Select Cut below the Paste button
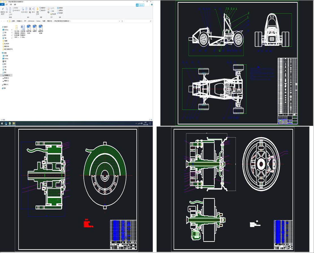The width and height of the screenshot is (314, 253). pos(11,14)
